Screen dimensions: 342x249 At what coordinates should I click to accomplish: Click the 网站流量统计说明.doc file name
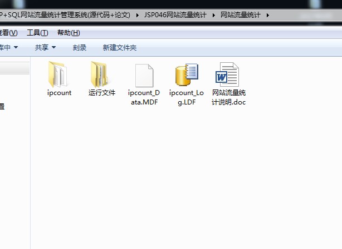pos(229,97)
